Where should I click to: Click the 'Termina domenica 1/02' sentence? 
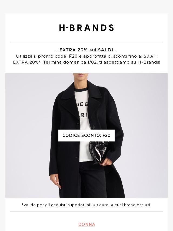70,62
